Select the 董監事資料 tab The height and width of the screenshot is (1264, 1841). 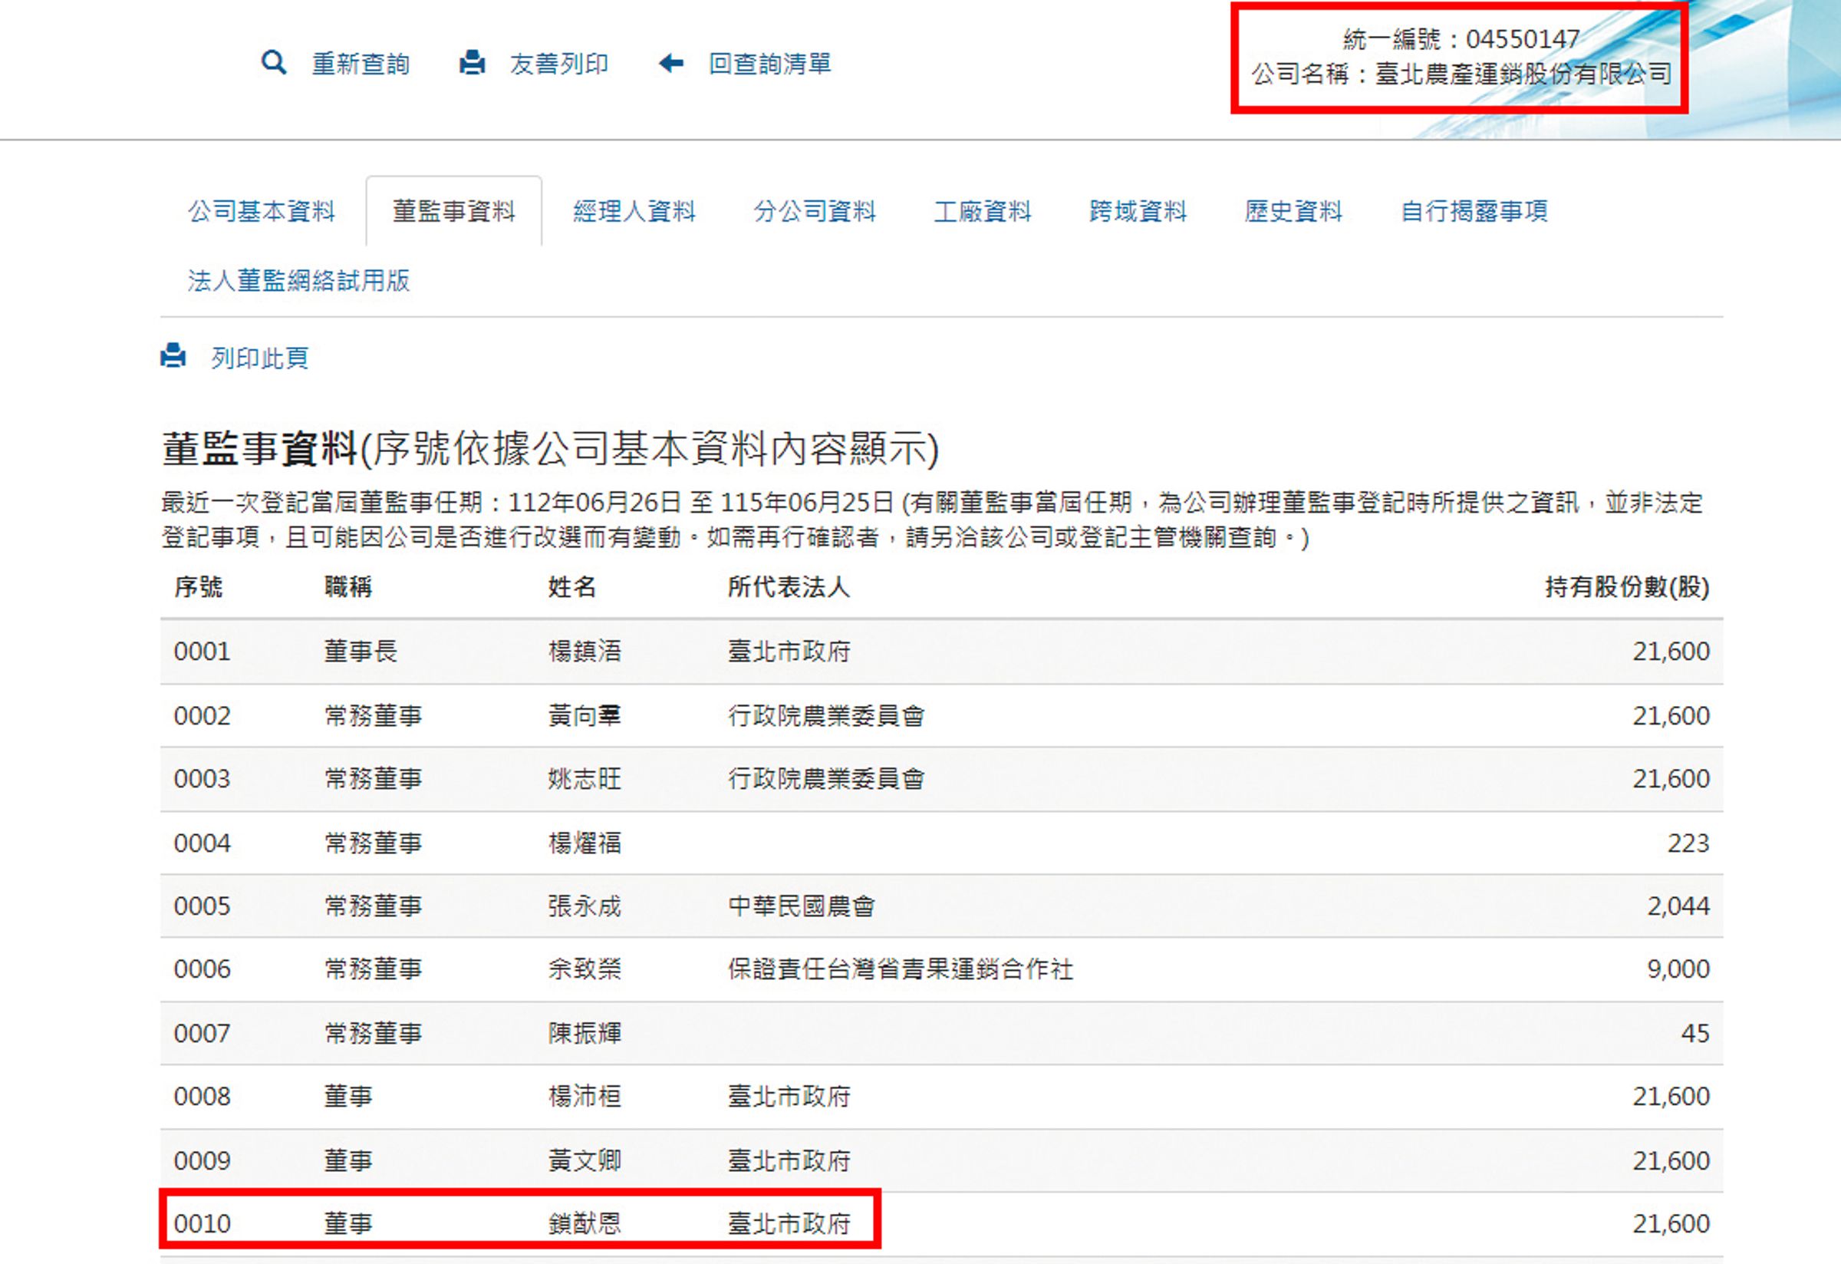coord(454,212)
